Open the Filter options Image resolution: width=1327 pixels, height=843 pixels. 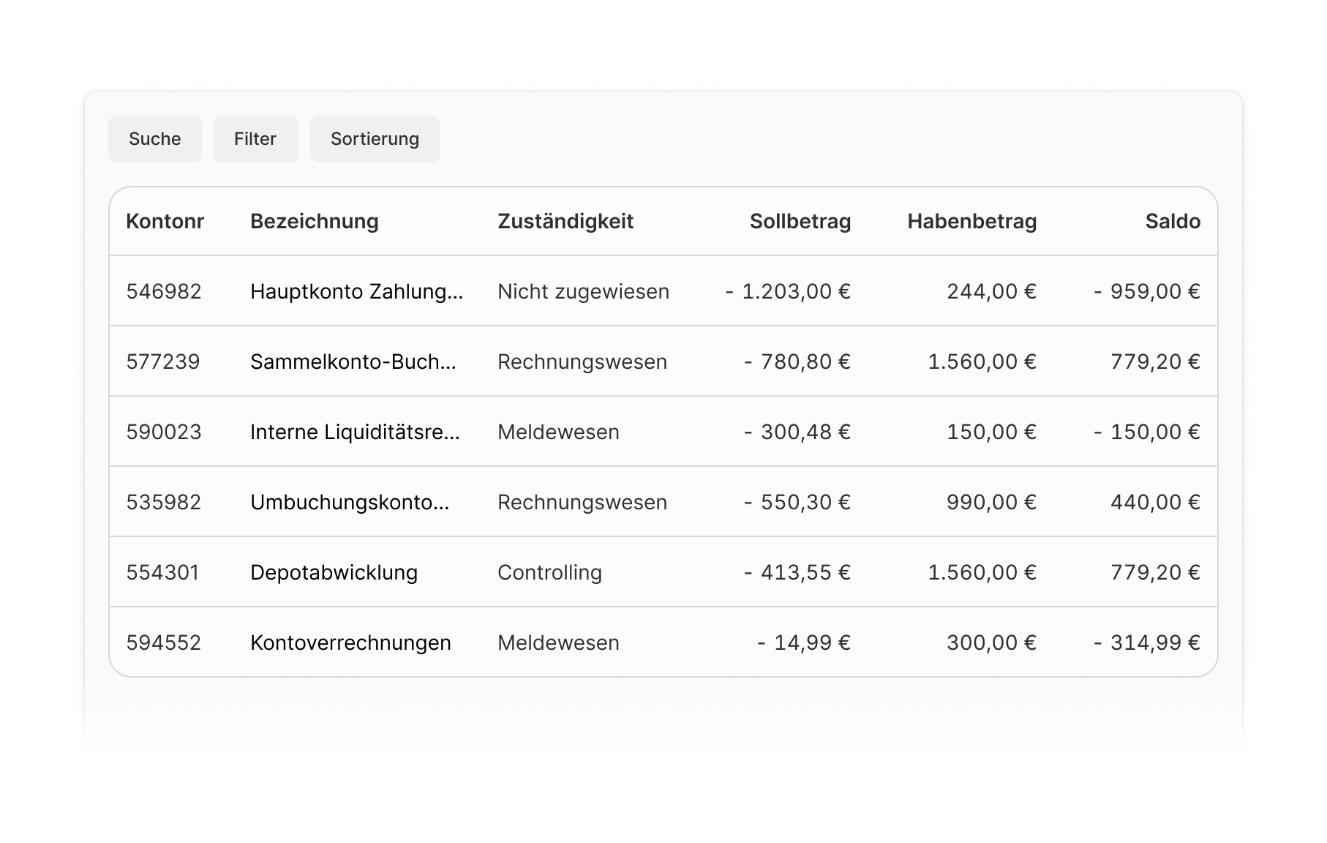pos(255,139)
